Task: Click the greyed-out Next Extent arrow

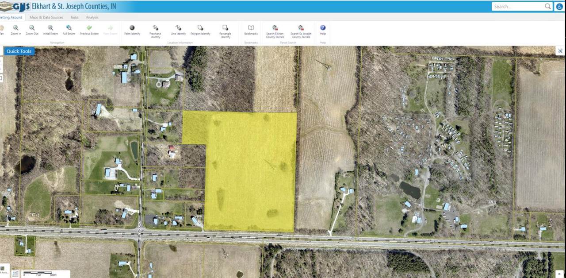Action: tap(110, 30)
